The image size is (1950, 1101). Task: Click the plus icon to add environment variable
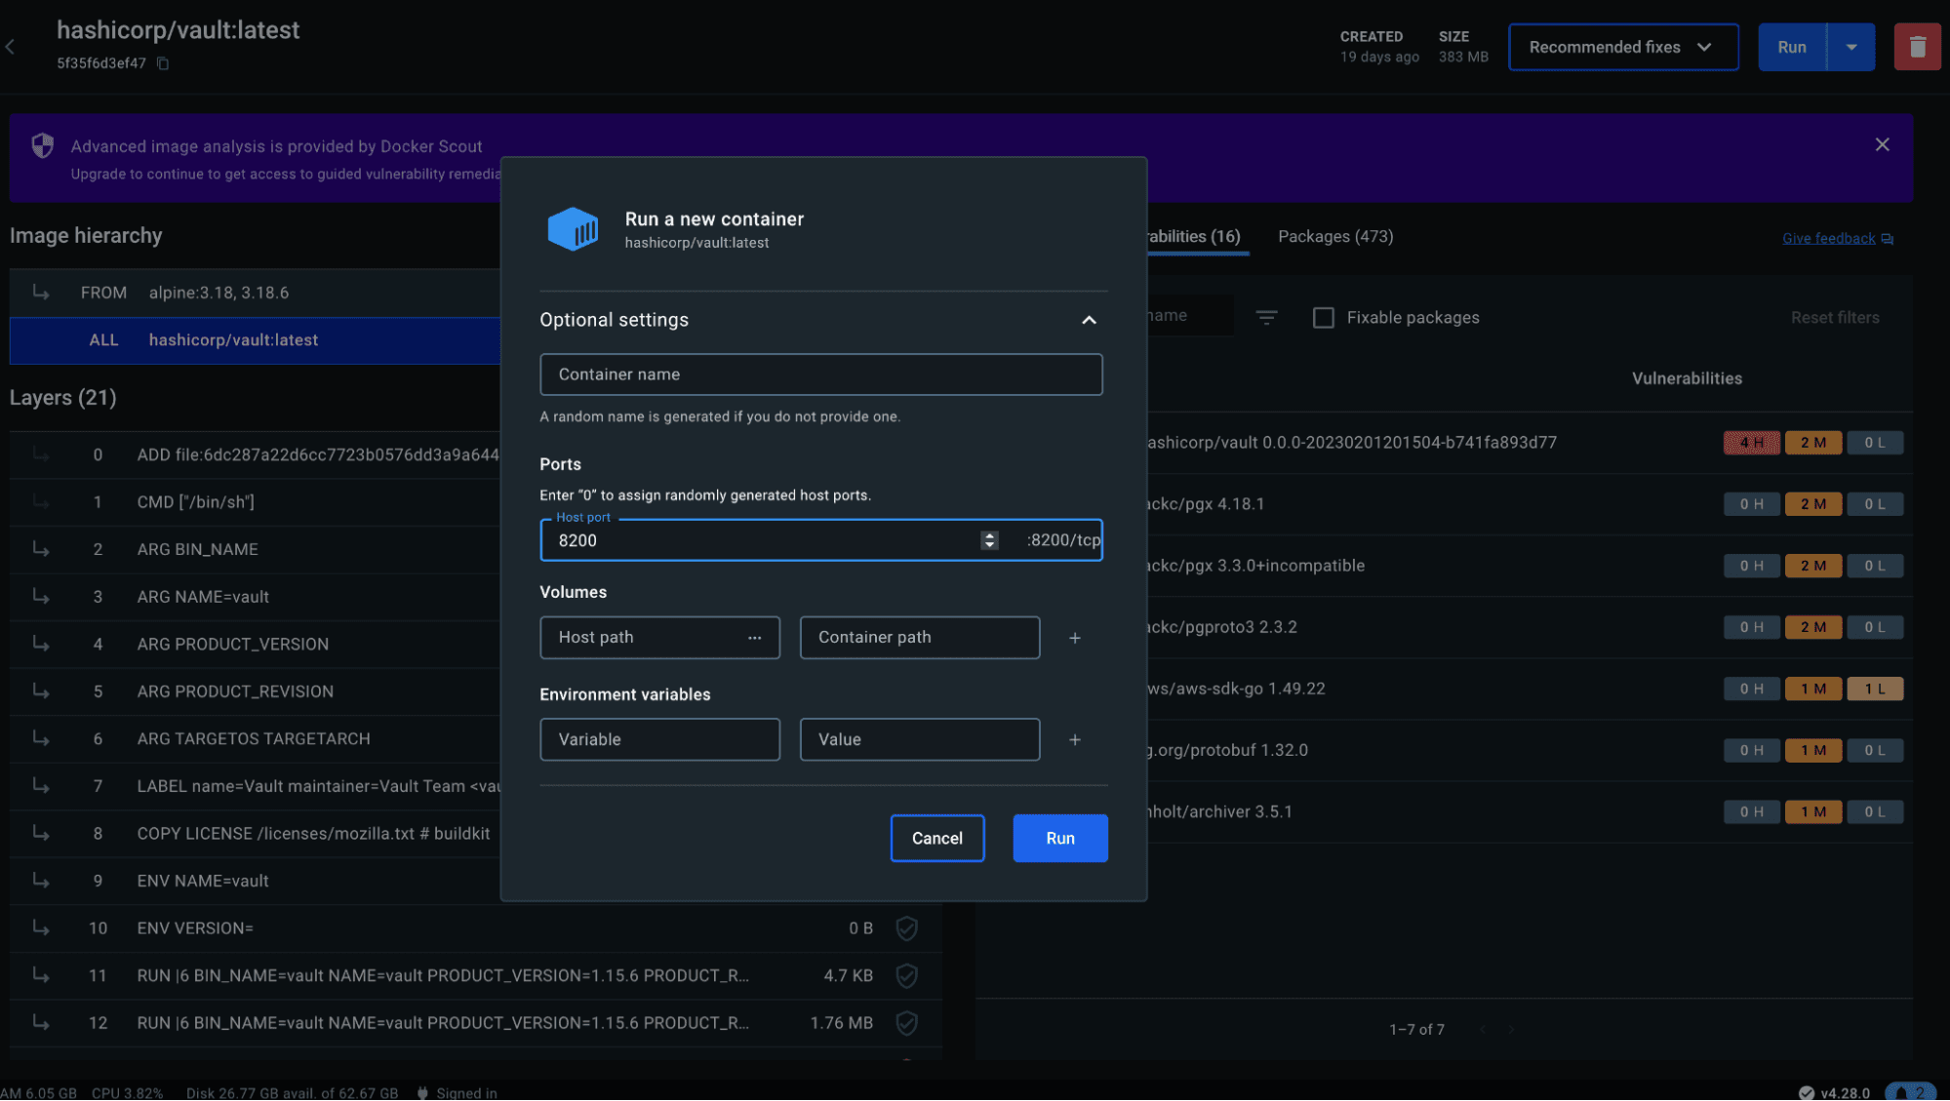click(1074, 739)
